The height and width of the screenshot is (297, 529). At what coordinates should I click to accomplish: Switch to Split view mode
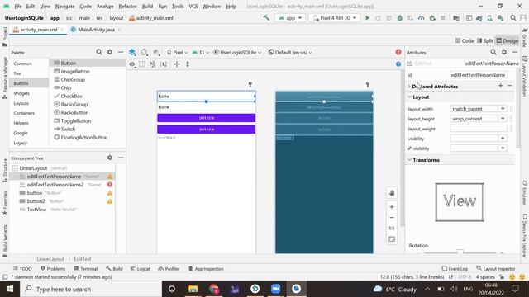click(x=485, y=40)
